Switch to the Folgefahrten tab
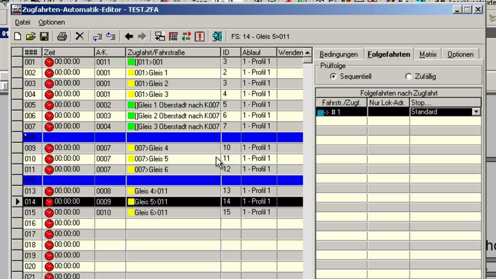This screenshot has height=279, width=496. [389, 54]
